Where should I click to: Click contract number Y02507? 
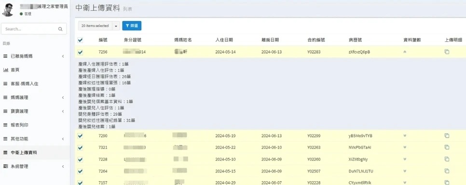(x=314, y=171)
